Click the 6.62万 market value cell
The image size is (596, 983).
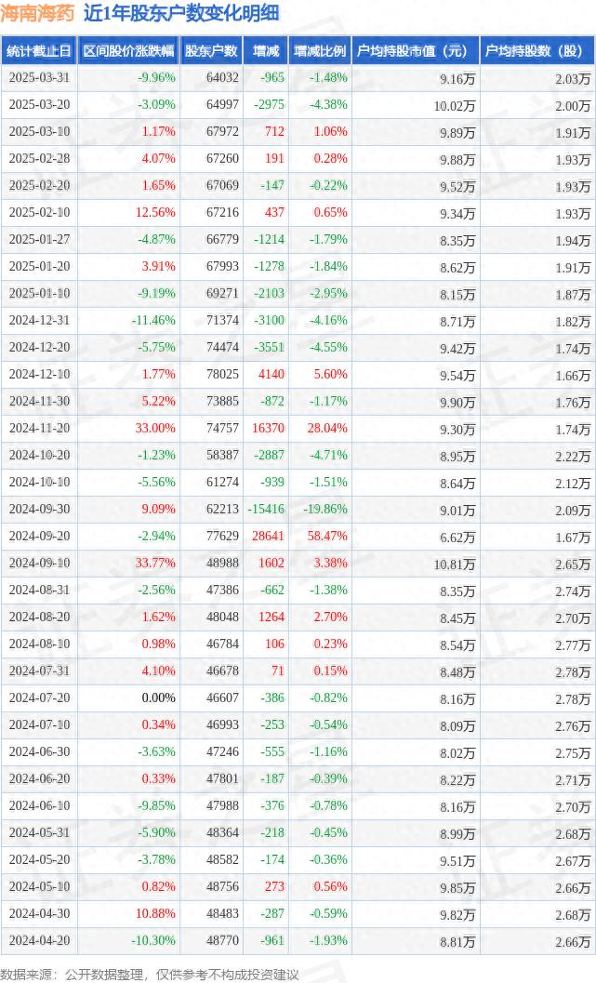coord(457,538)
